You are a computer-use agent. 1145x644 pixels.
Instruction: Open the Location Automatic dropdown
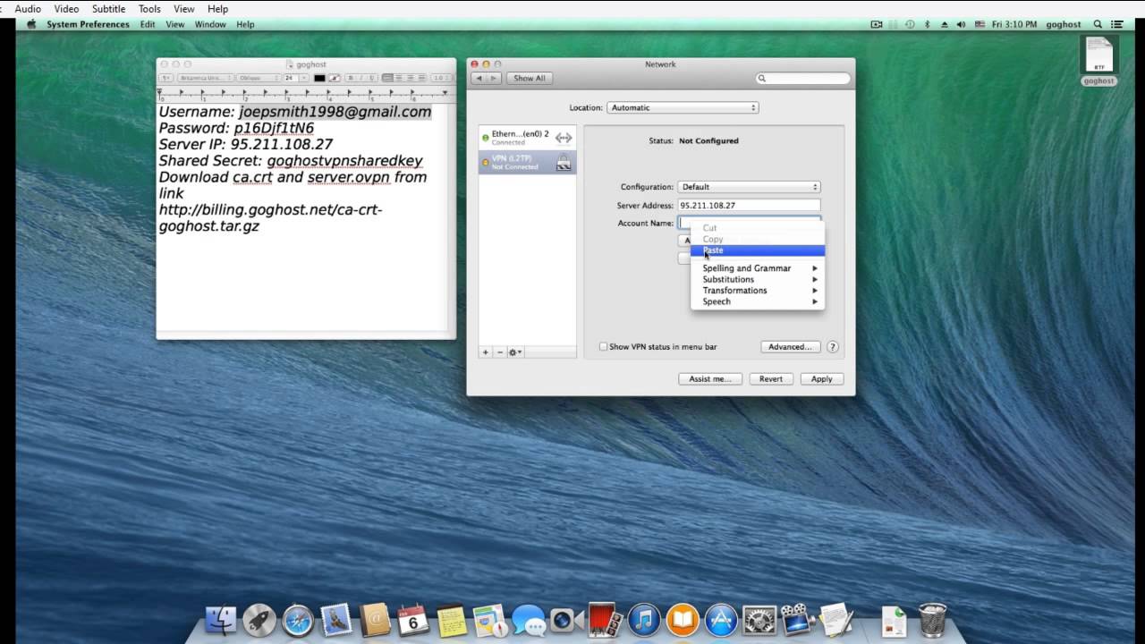tap(683, 107)
